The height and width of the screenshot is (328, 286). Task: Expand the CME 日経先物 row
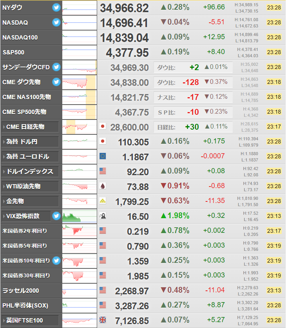pyautogui.click(x=30, y=127)
